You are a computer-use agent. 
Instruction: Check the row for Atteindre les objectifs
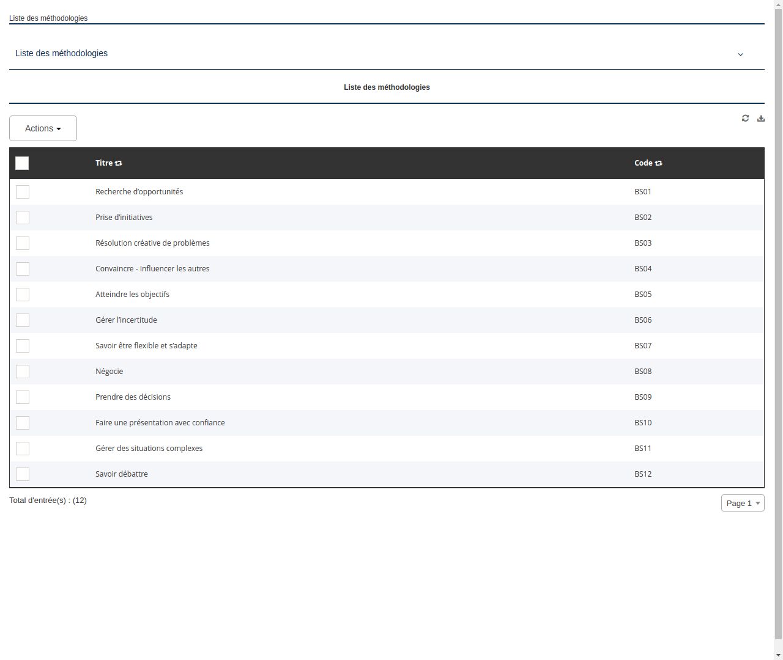(x=22, y=295)
